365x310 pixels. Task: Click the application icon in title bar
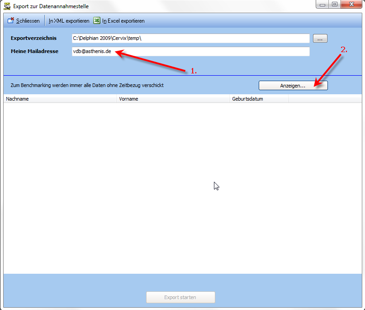(7, 6)
